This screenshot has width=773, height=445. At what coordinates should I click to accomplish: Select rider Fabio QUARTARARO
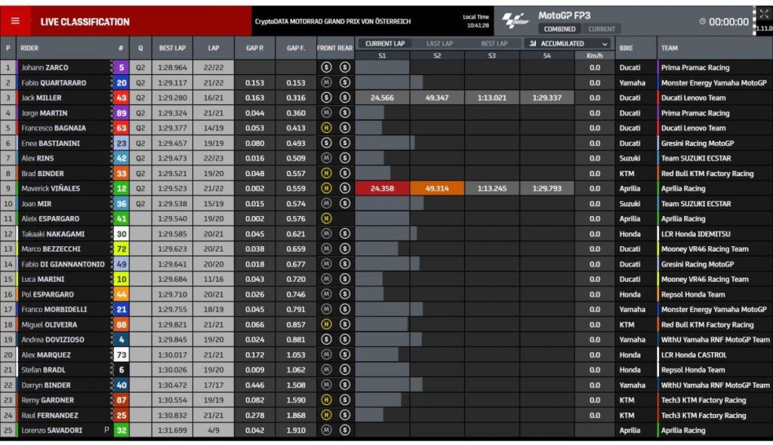click(54, 83)
